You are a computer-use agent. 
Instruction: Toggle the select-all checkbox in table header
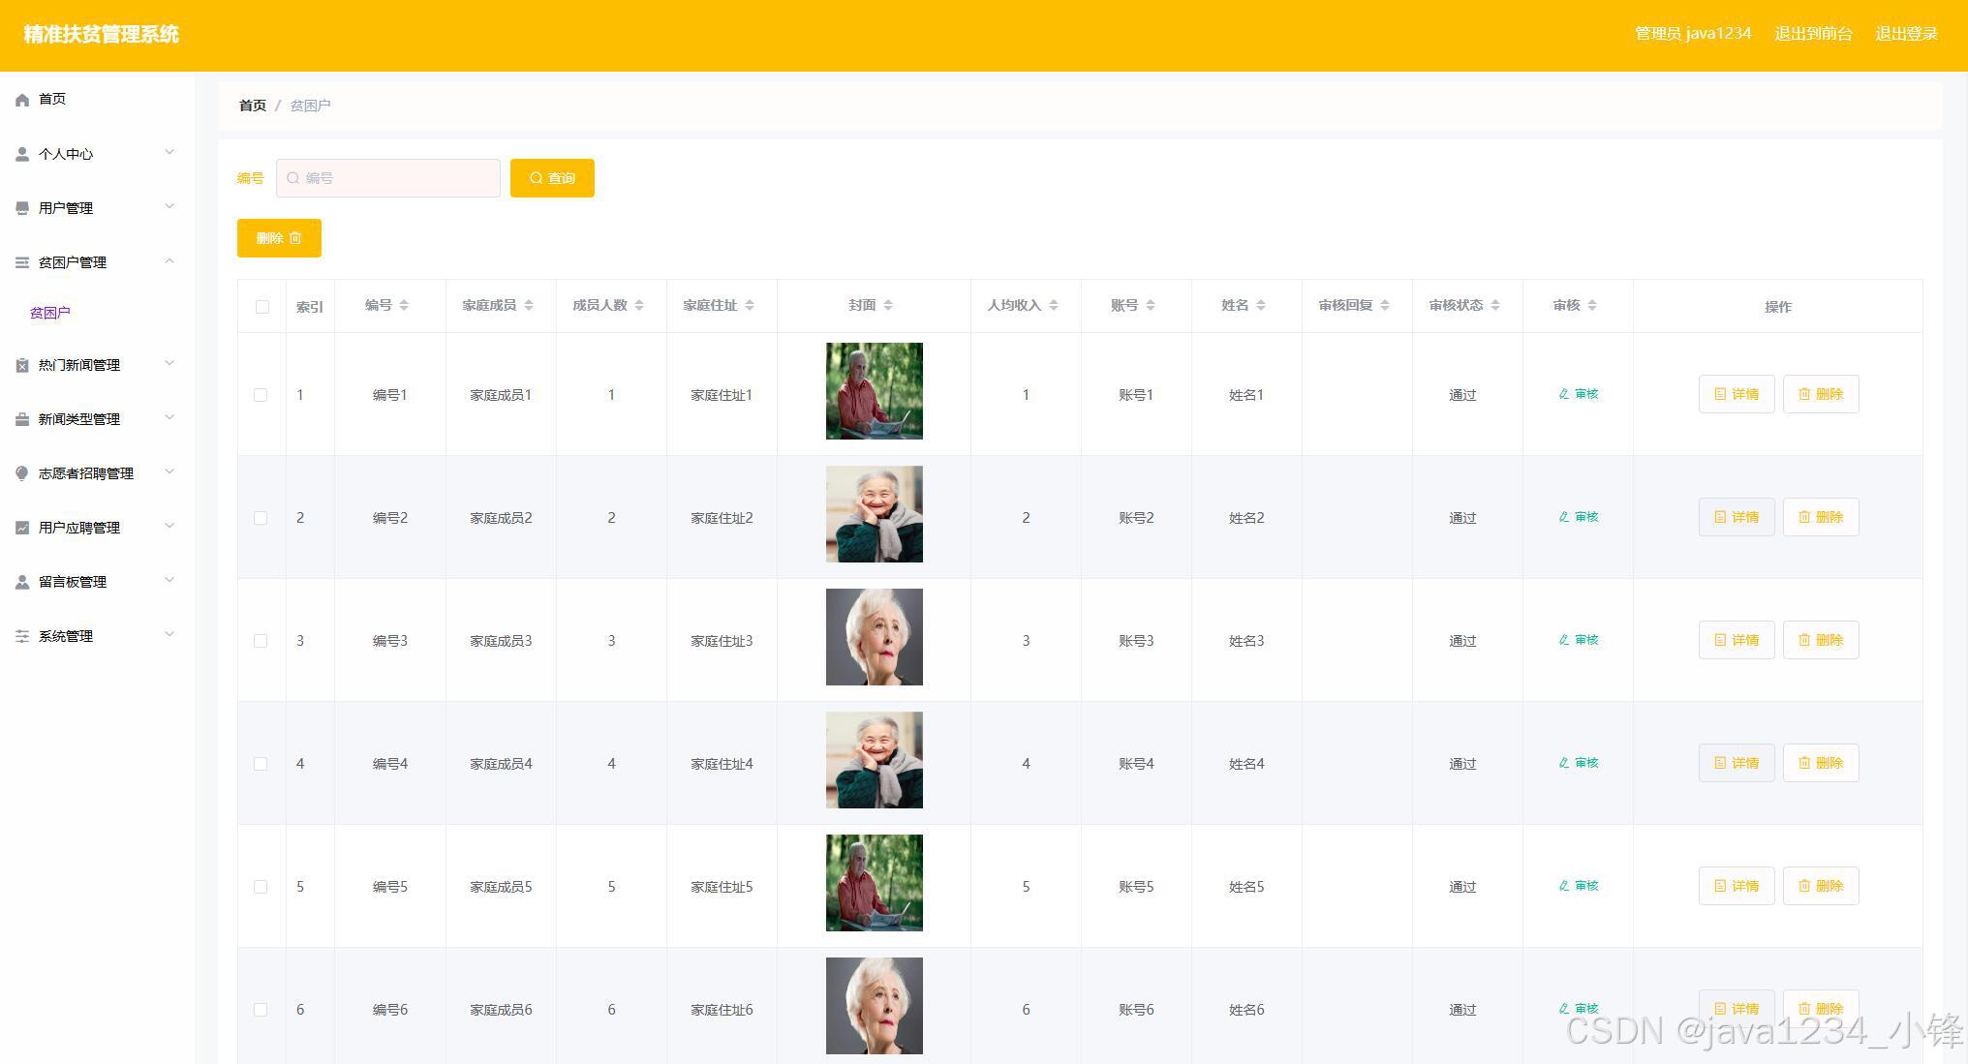[262, 307]
